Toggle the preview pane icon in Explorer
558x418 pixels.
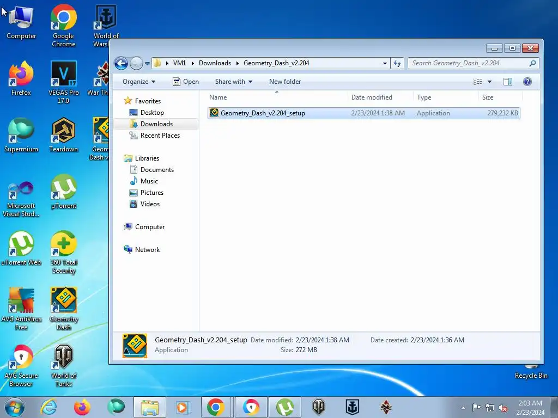(508, 82)
